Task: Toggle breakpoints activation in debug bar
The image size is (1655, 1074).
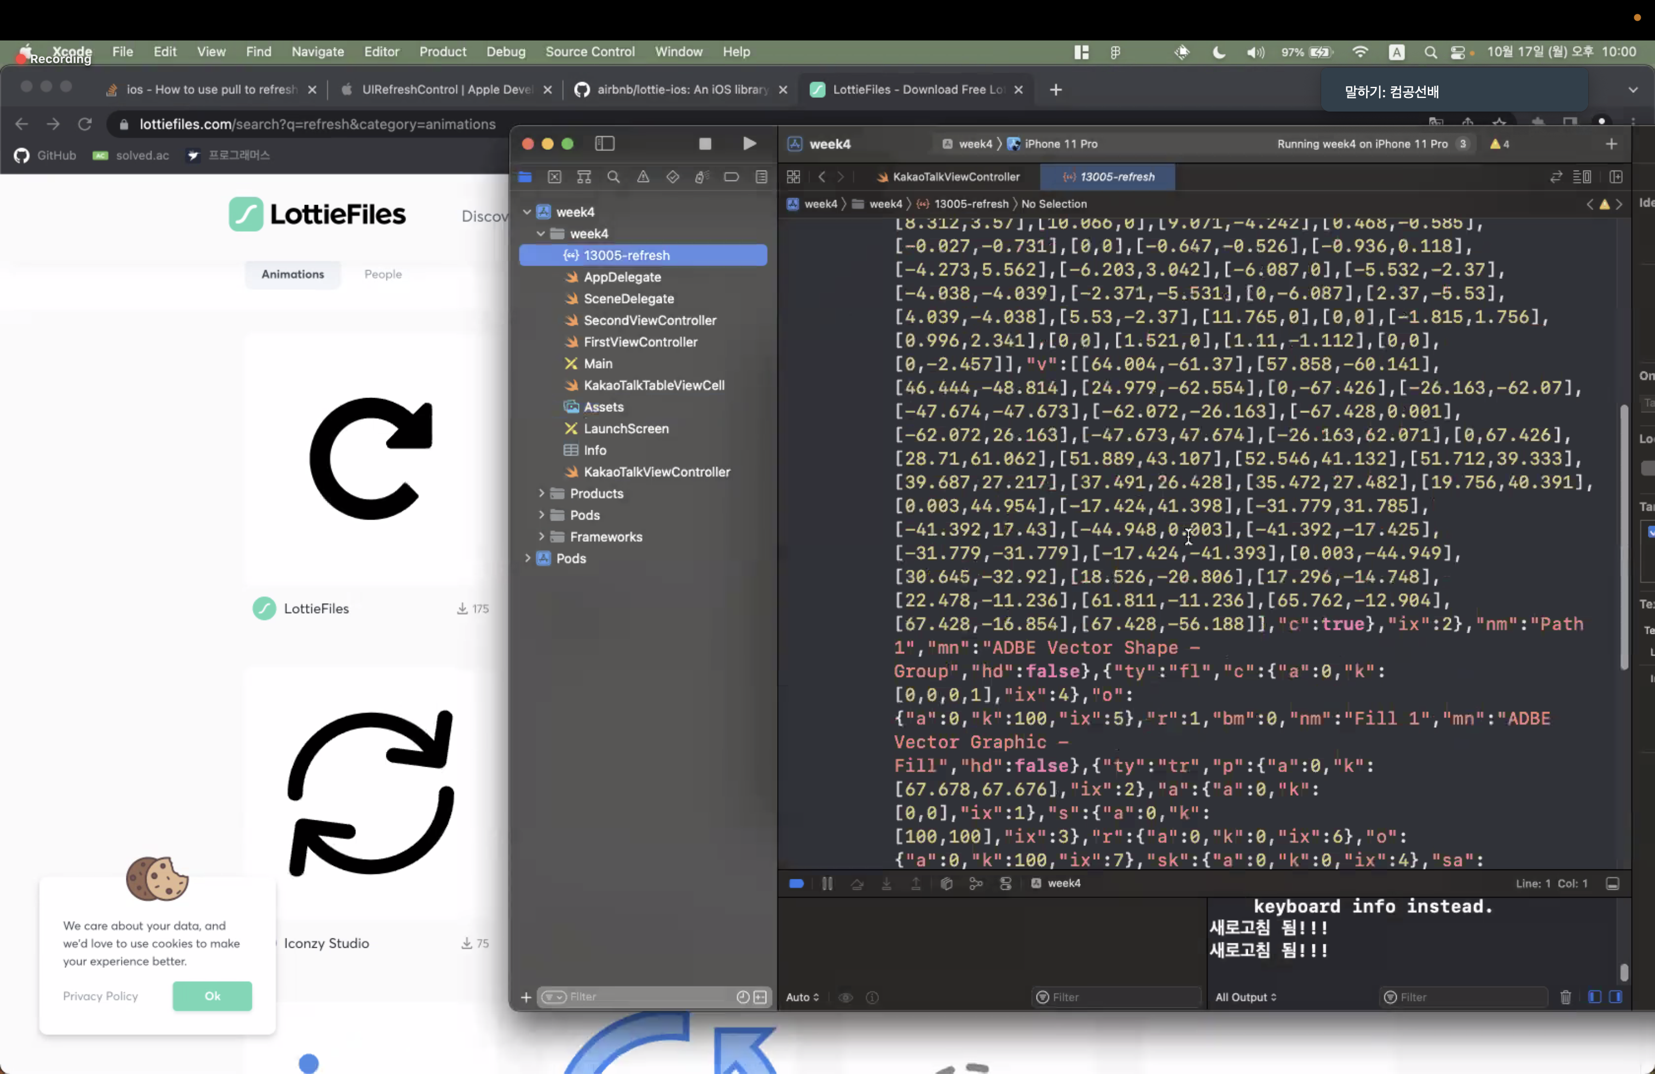Action: click(796, 884)
